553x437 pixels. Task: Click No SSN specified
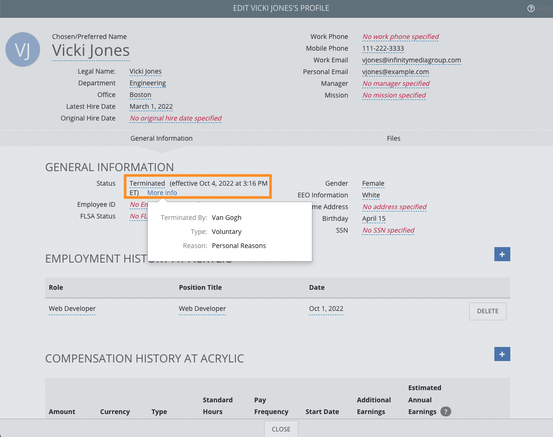[x=388, y=231]
